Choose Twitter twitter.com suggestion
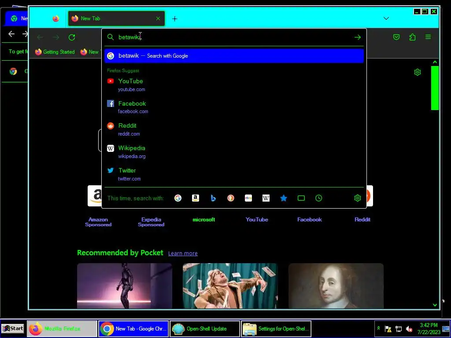451x338 pixels. coord(234,174)
